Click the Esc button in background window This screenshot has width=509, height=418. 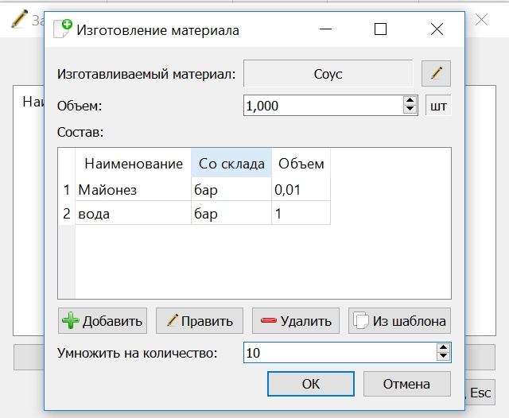(x=480, y=393)
